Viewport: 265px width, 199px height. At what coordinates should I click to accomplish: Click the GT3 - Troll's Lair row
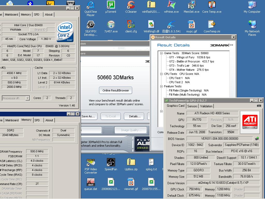tap(186, 66)
